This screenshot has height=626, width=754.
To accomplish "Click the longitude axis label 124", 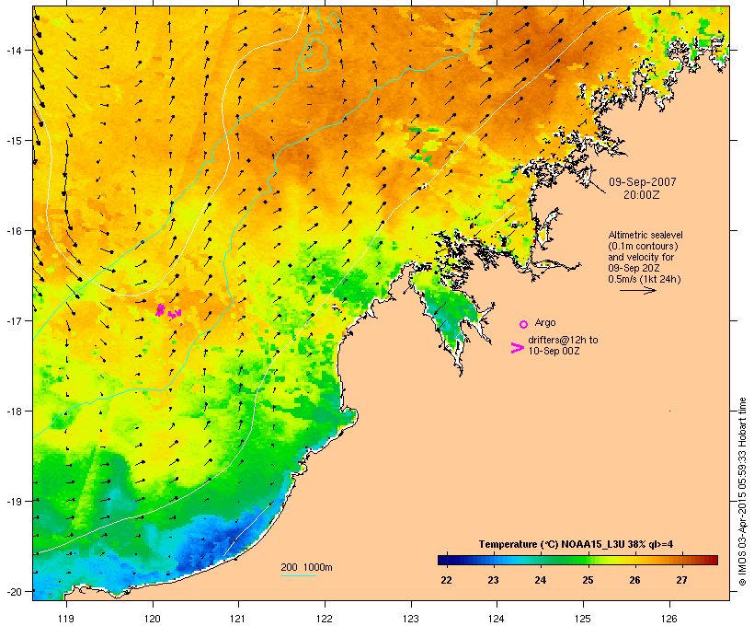I will point(497,619).
